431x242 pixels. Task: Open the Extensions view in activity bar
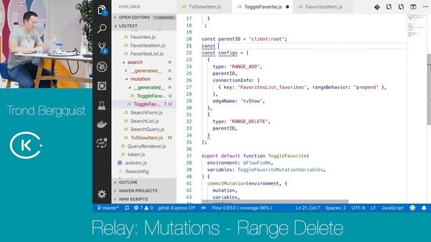click(102, 86)
